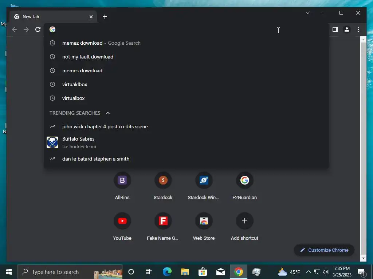This screenshot has width=373, height=279.
Task: Click Customize Chrome button
Action: (x=324, y=250)
